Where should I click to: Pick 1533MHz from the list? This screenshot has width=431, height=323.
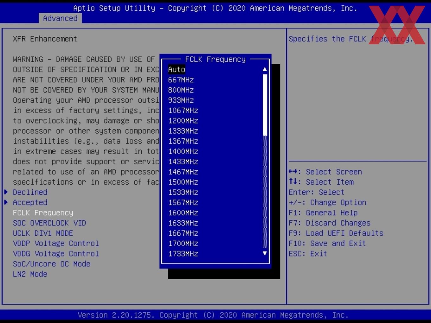183,192
